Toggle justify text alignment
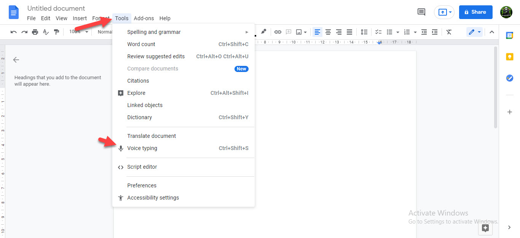Screen dimensions: 520x238 [x=349, y=32]
